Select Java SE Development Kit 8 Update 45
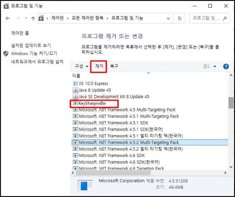 point(114,97)
